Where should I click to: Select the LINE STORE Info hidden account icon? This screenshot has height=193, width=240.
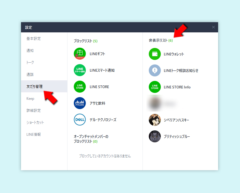[155, 87]
